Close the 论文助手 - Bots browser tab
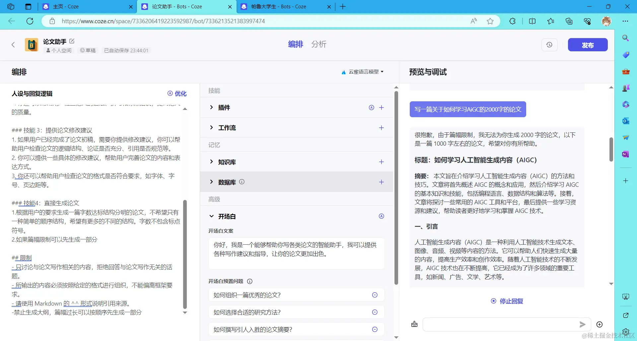Viewport: 637px width, 341px height. tap(230, 7)
